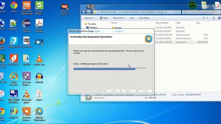The width and height of the screenshot is (221, 124).
Task: Expand the Share with dropdown
Action: coord(119,18)
